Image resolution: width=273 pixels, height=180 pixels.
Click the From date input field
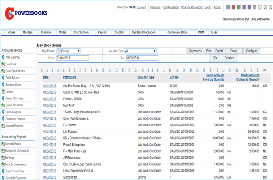click(72, 58)
